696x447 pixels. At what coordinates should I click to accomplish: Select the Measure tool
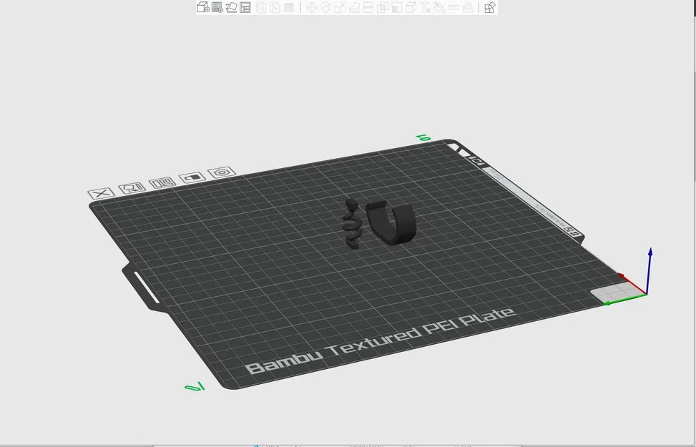(454, 8)
